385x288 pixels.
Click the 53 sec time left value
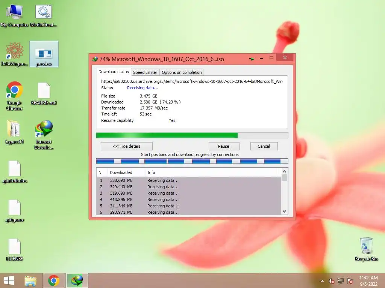click(x=146, y=114)
